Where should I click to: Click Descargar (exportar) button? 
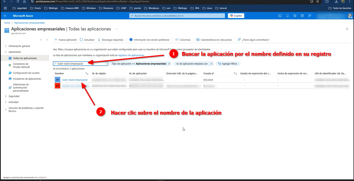(x=111, y=40)
